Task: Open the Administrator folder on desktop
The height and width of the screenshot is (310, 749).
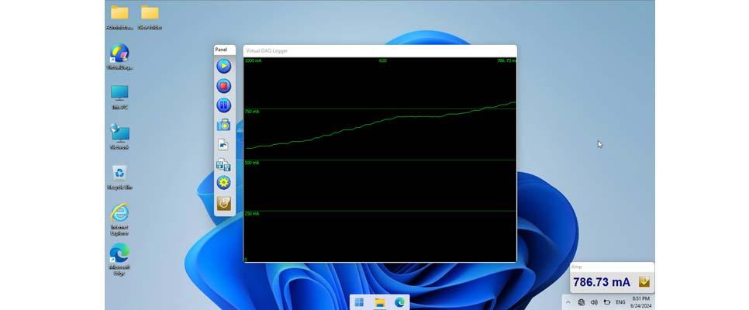Action: (119, 17)
